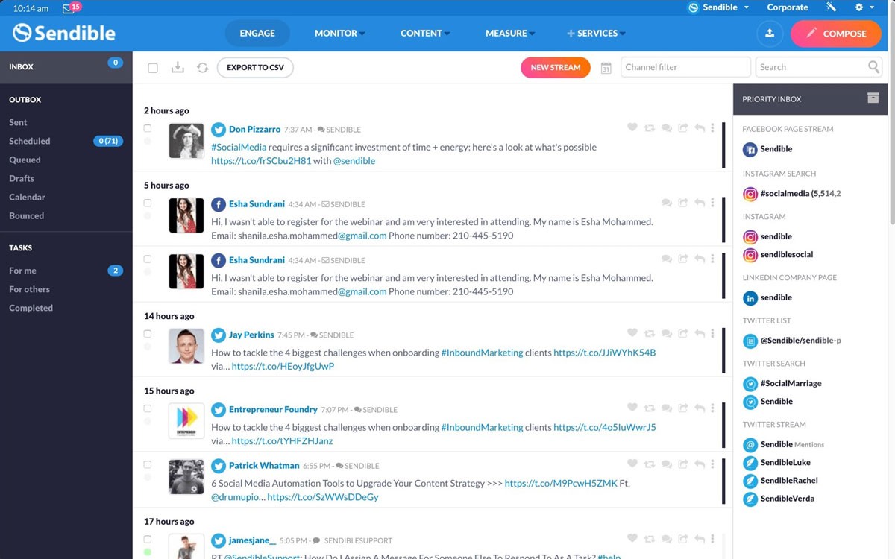Reply to Don Pizzarro's tweet via the reply arrow

[700, 128]
